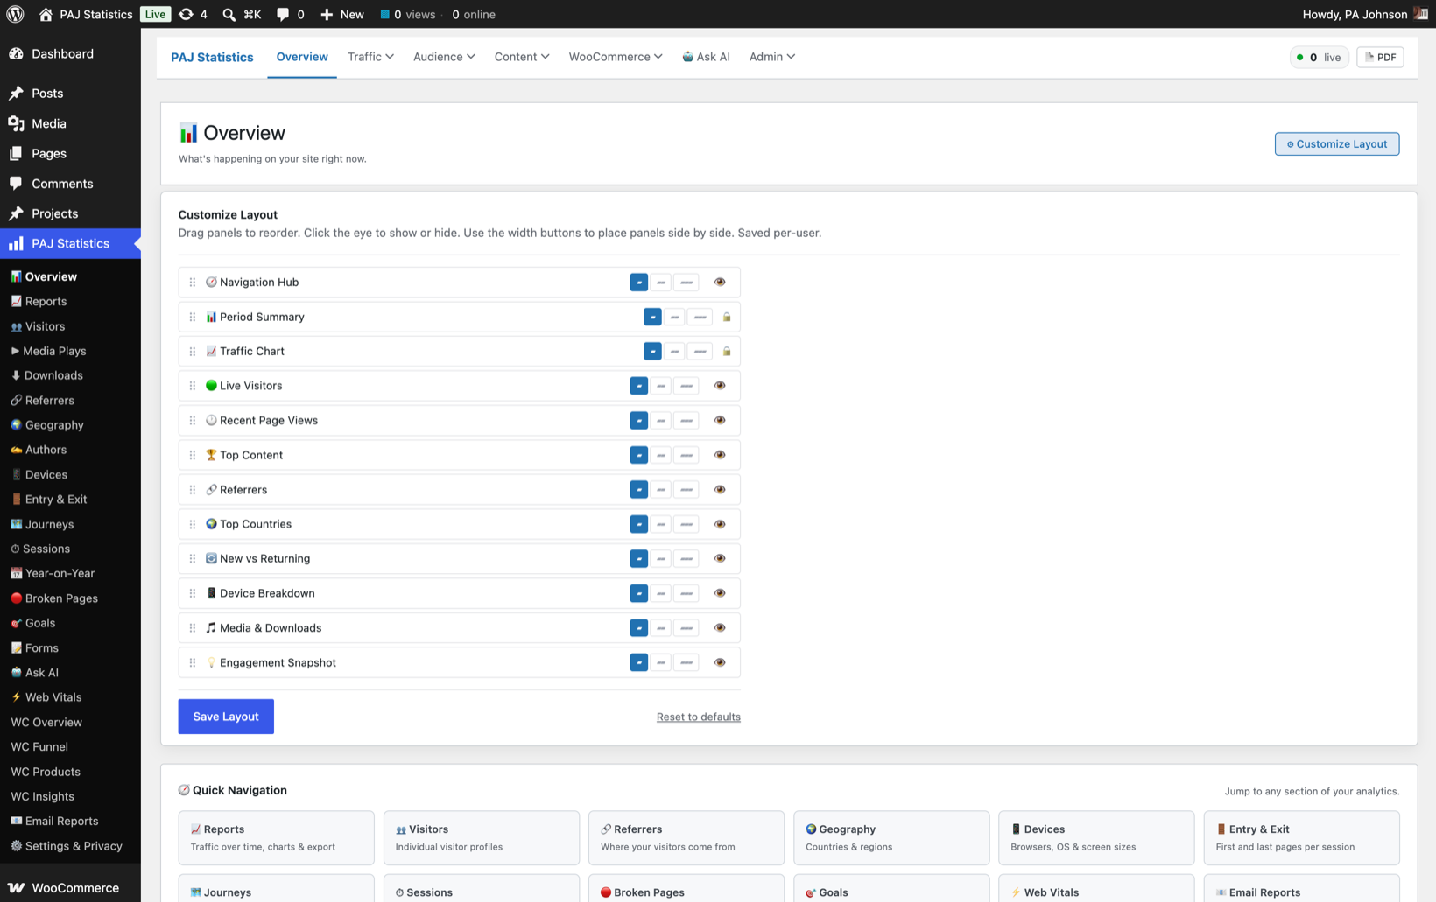The height and width of the screenshot is (902, 1436).
Task: Expand the Admin dropdown menu
Action: click(772, 57)
